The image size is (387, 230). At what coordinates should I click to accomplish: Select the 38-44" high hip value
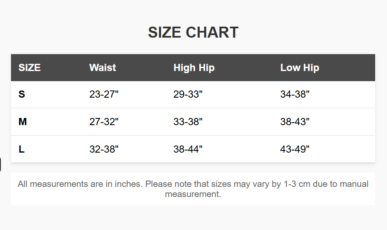point(188,149)
